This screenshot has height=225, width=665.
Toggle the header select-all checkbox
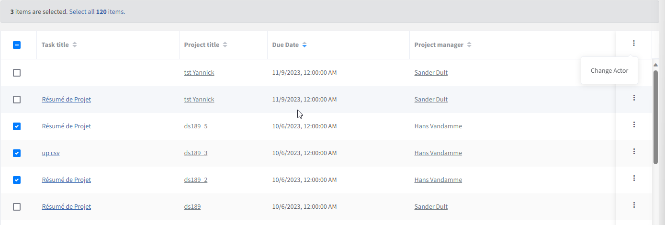tap(17, 45)
